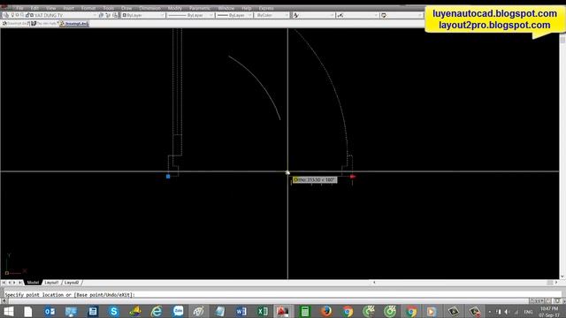Viewport: 566px width, 318px height.
Task: Switch to the Layout2 tab
Action: tap(72, 283)
